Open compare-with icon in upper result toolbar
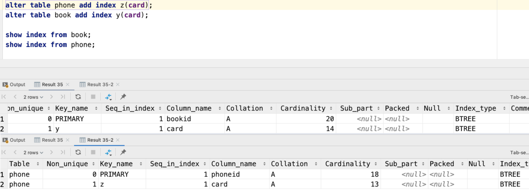529x191 pixels. pyautogui.click(x=108, y=97)
